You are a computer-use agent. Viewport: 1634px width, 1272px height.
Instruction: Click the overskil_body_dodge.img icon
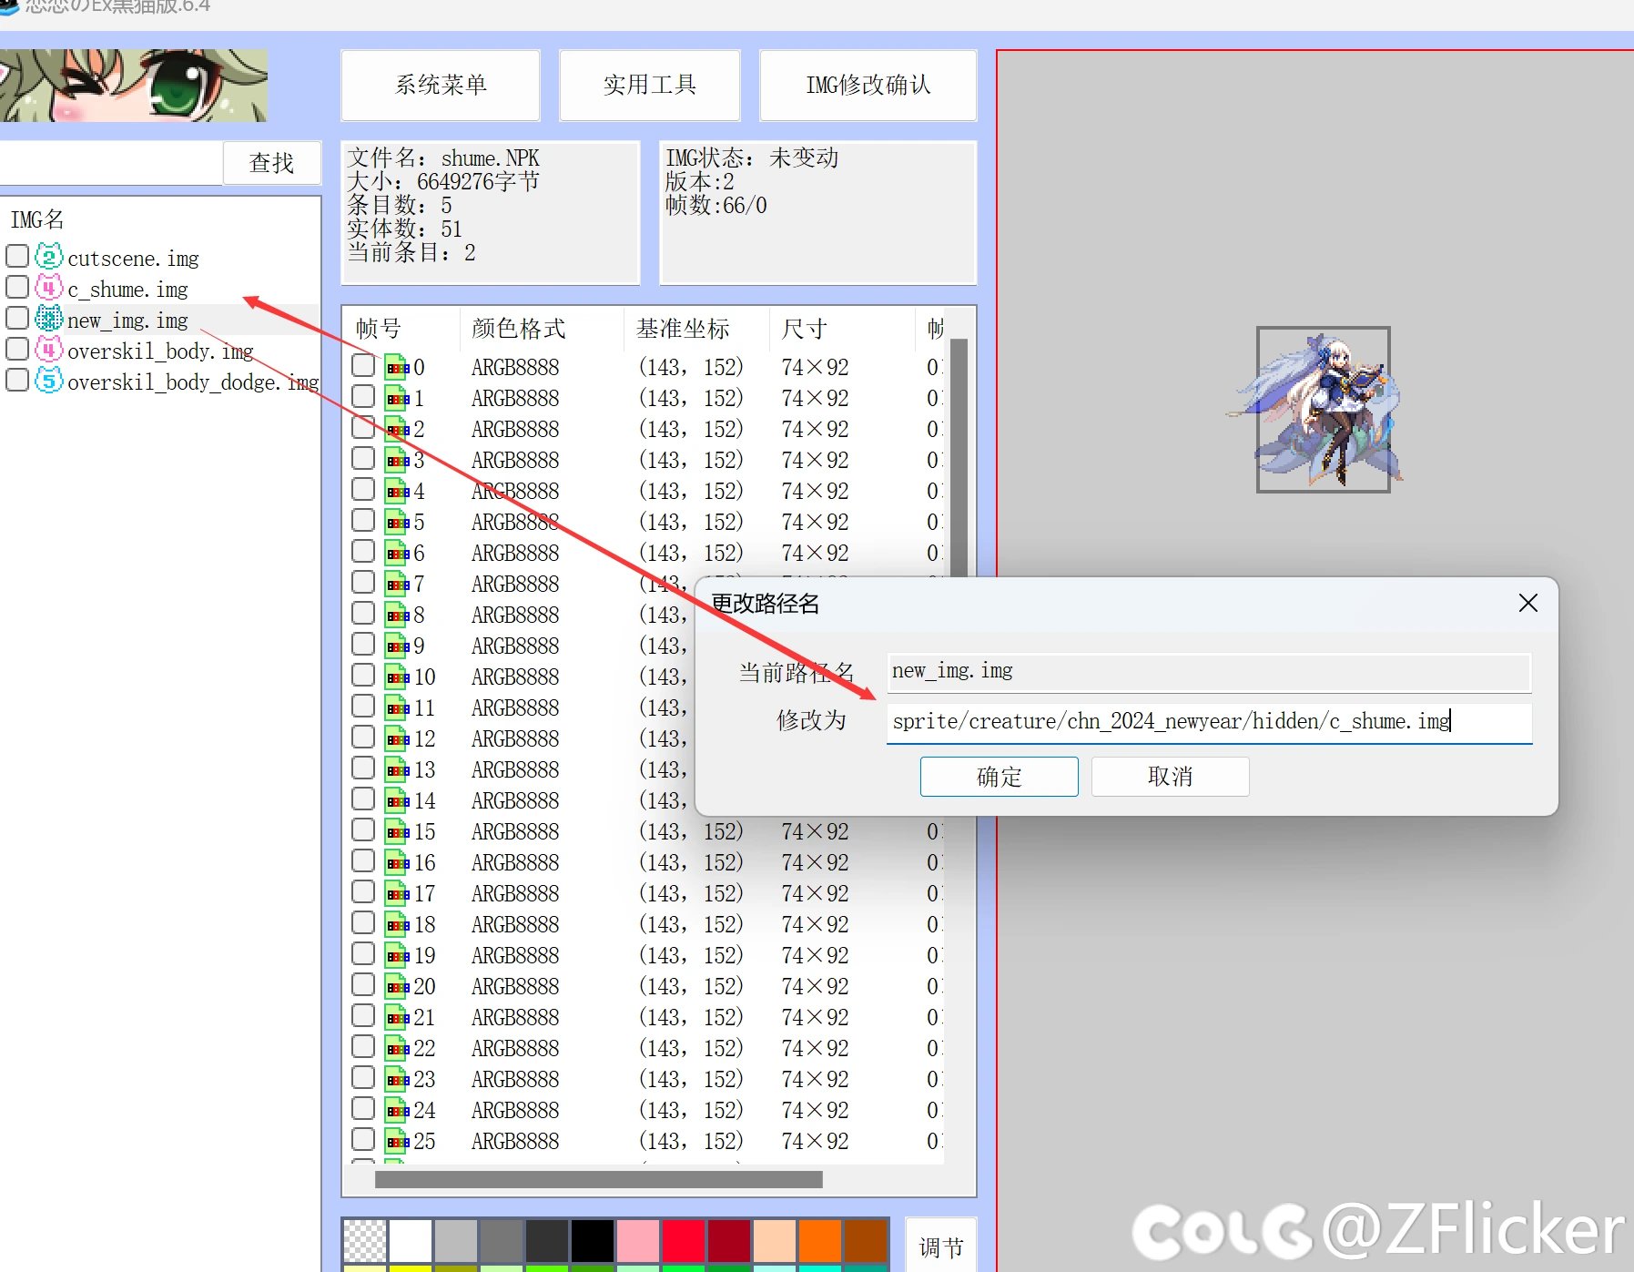coord(48,381)
